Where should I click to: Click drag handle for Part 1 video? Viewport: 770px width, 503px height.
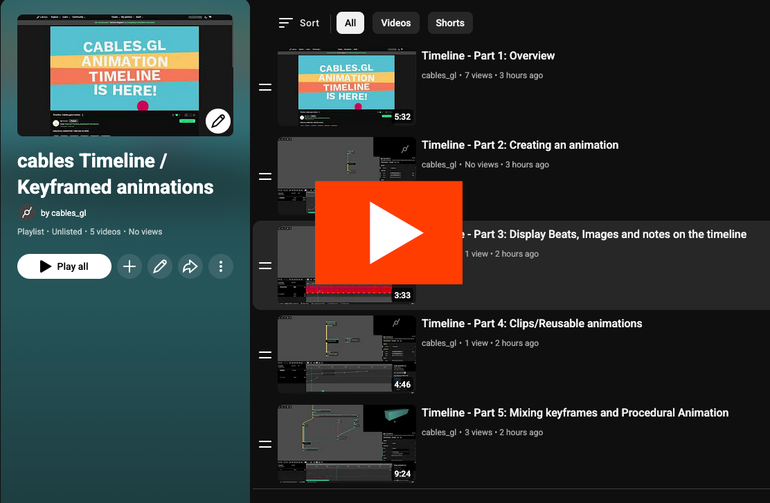(265, 87)
